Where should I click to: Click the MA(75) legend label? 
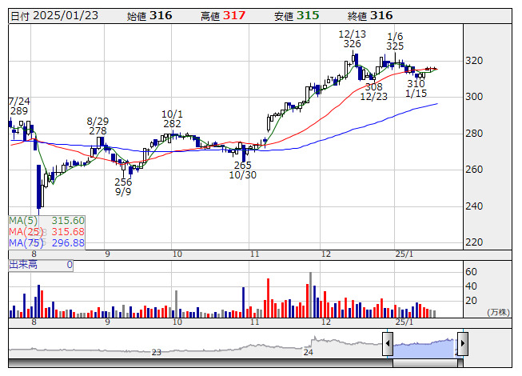[x=26, y=242]
